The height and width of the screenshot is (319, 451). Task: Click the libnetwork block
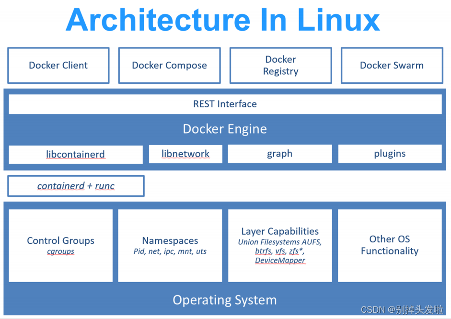point(185,154)
